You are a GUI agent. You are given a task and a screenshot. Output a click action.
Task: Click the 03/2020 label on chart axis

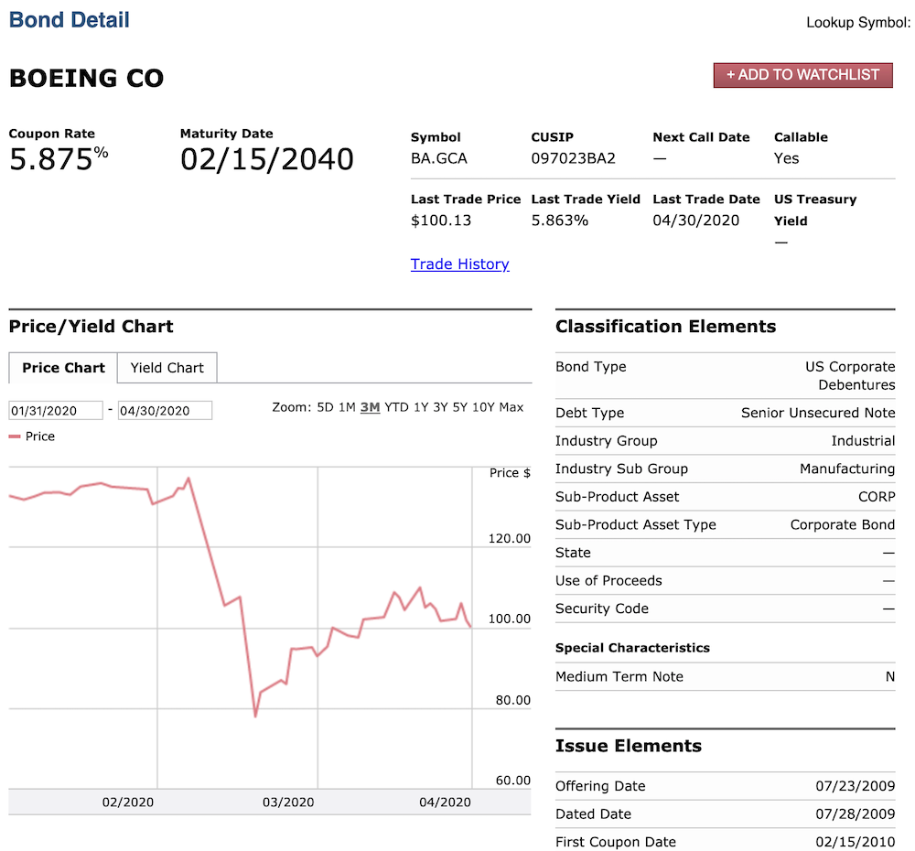tap(288, 802)
